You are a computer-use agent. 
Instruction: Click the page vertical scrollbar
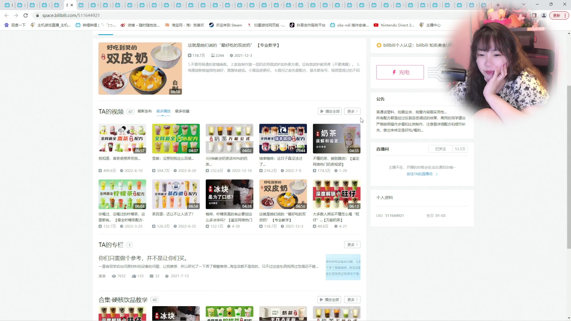pos(569,166)
